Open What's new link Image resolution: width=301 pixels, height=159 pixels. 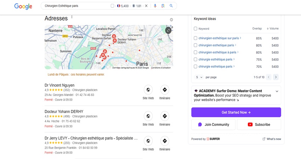click(272, 139)
